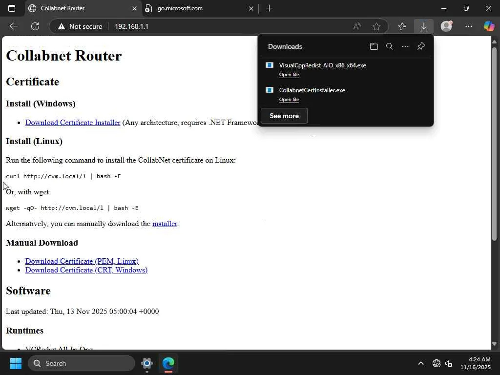
Task: Click the CollabnetCertInstaller file icon
Action: coord(270,90)
